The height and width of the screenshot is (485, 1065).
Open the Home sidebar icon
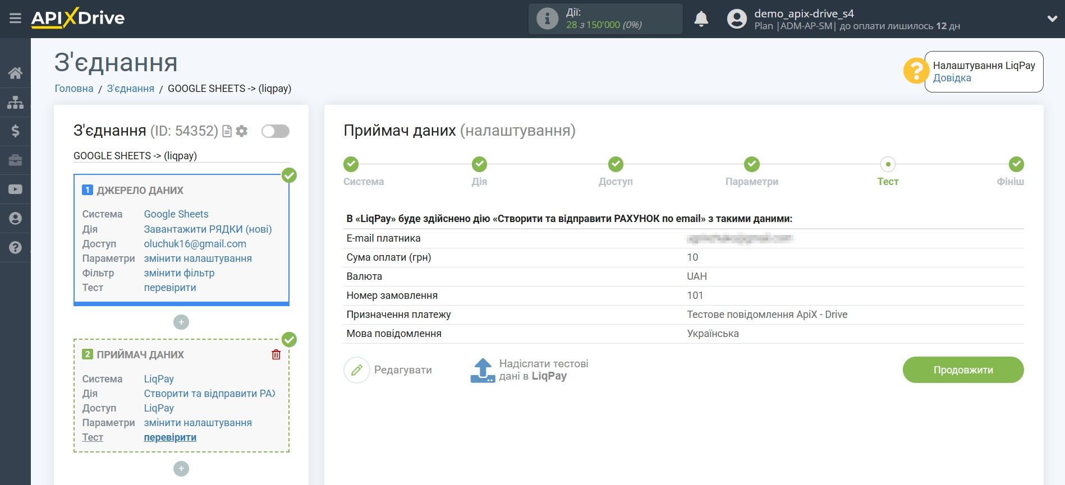click(15, 73)
